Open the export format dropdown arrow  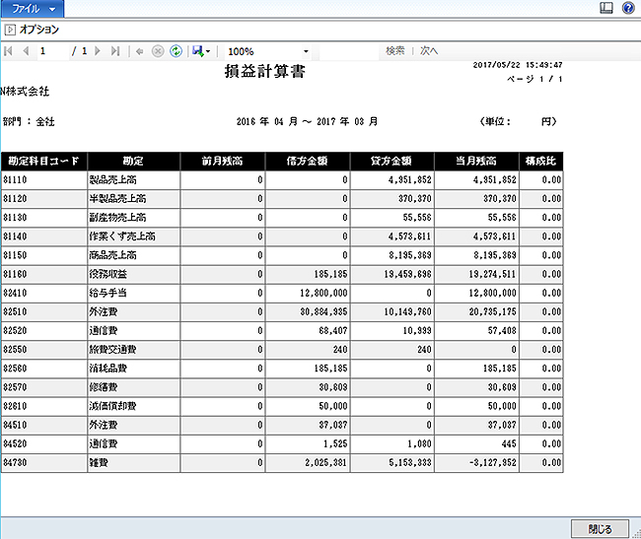point(208,51)
